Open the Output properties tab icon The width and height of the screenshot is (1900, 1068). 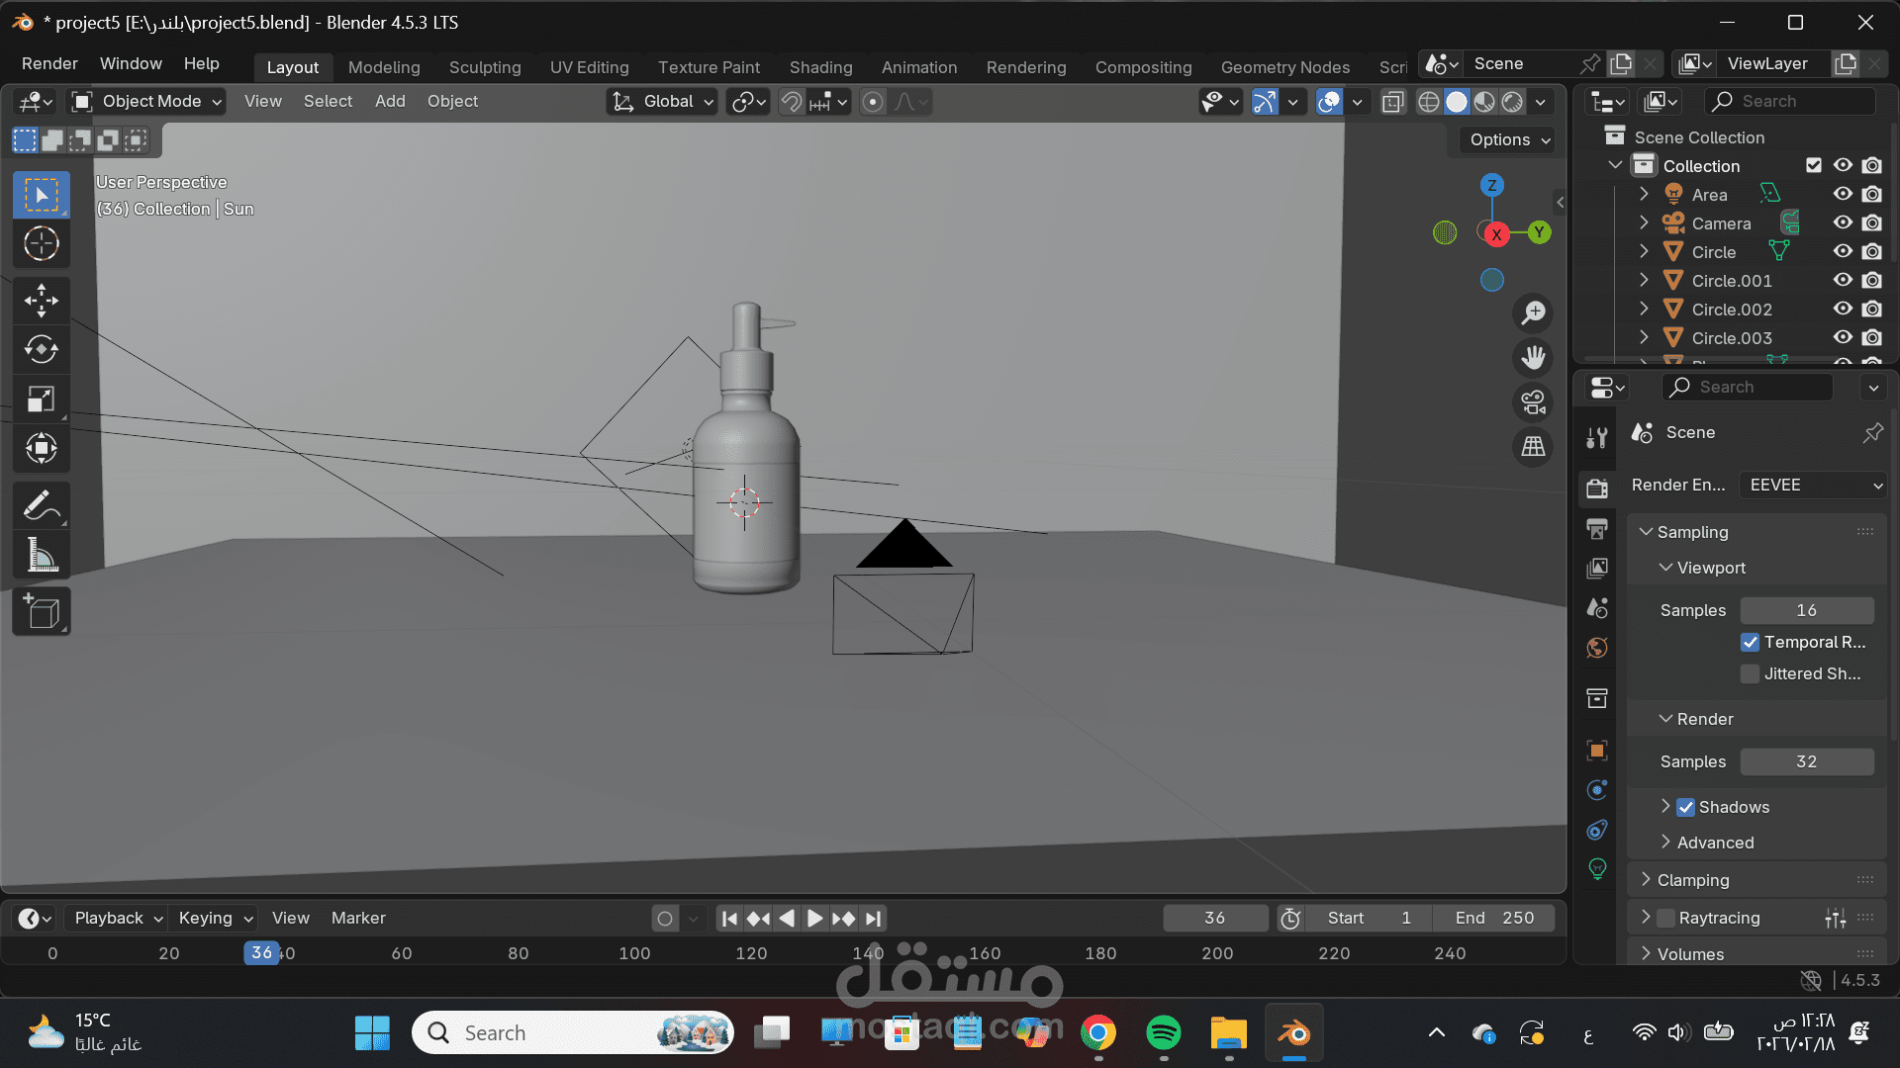(x=1596, y=529)
